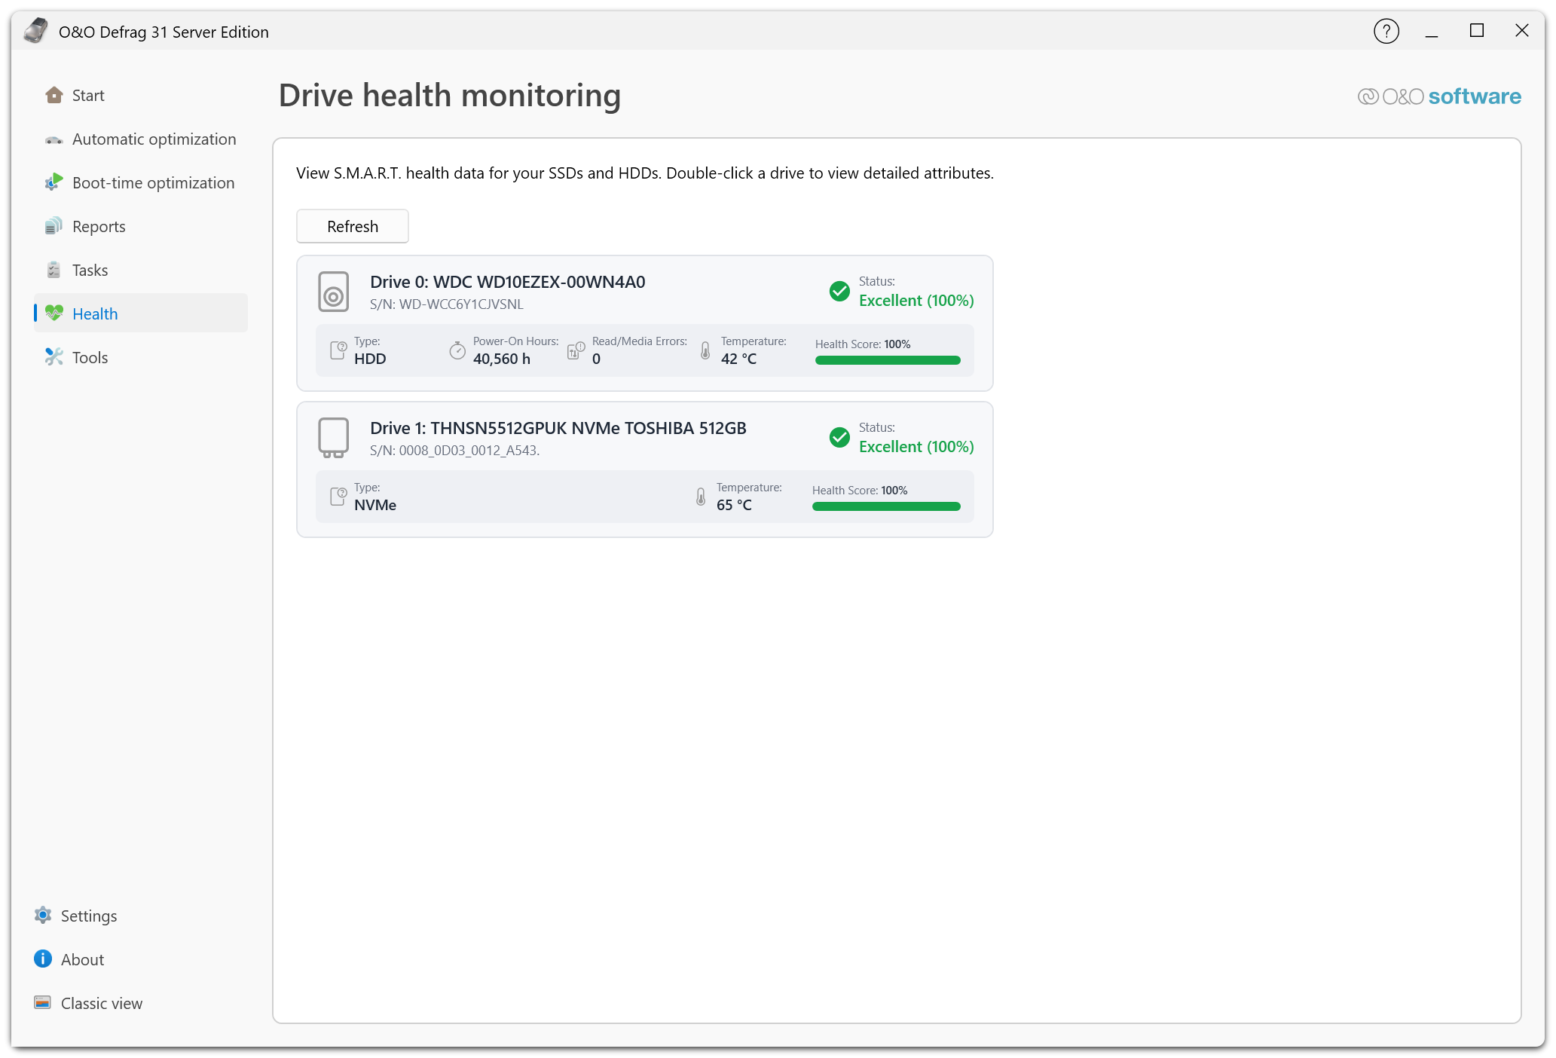Open the Start page in sidebar

point(141,96)
